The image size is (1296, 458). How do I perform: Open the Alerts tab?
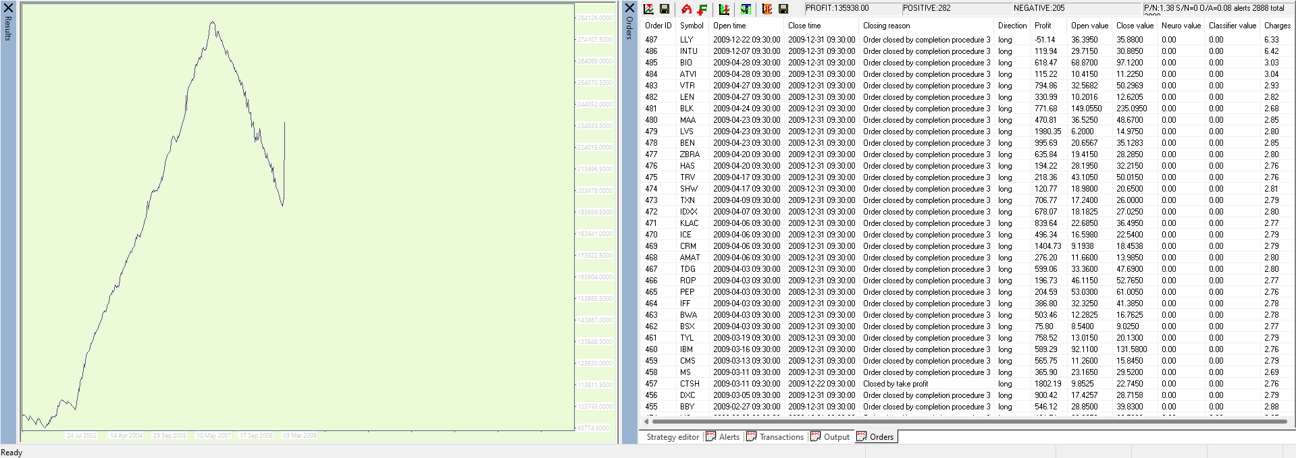723,437
